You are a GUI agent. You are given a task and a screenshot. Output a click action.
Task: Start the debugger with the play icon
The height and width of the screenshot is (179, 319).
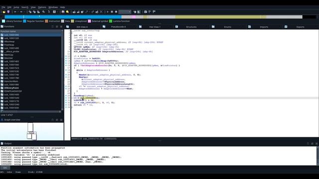108,12
